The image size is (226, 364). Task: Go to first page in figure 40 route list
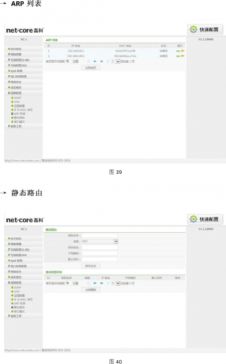[89, 283]
